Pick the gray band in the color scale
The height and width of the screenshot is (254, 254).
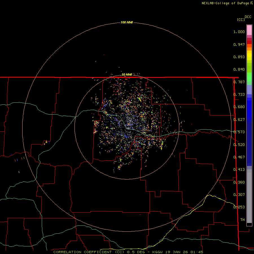(x=249, y=196)
